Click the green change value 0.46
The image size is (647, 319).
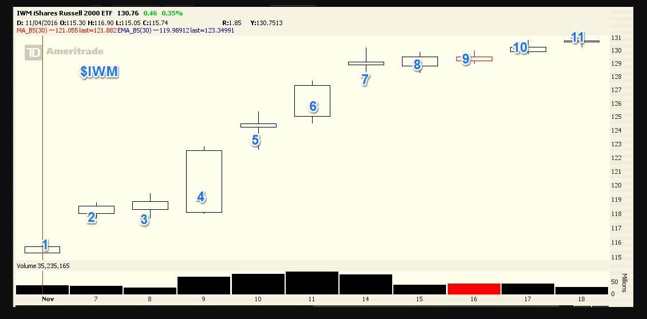(x=150, y=13)
